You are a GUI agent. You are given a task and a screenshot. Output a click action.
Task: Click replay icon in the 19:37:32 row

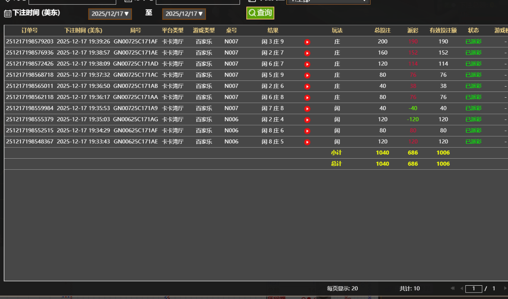pos(307,75)
